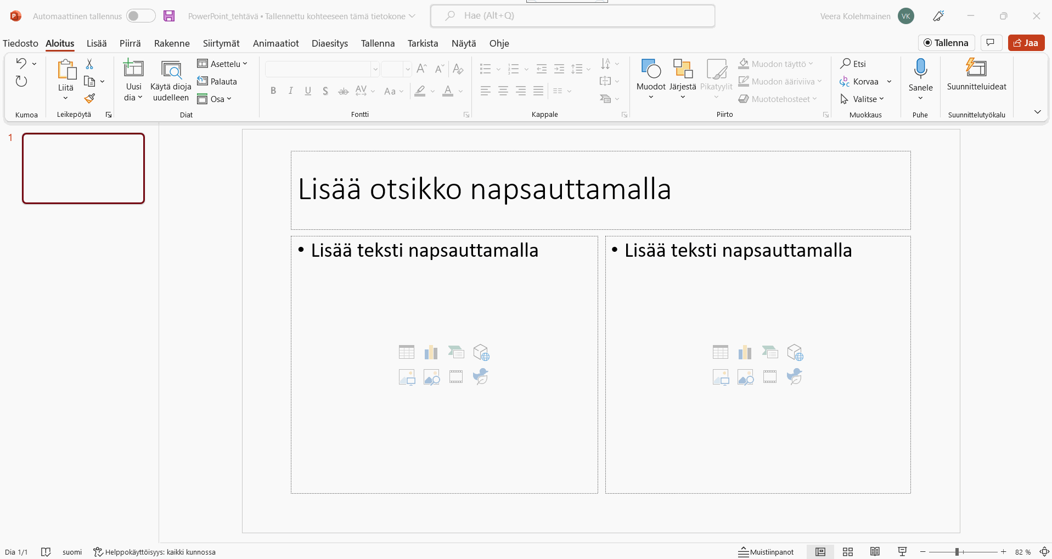
Task: Open the comments pane icon
Action: (x=991, y=43)
